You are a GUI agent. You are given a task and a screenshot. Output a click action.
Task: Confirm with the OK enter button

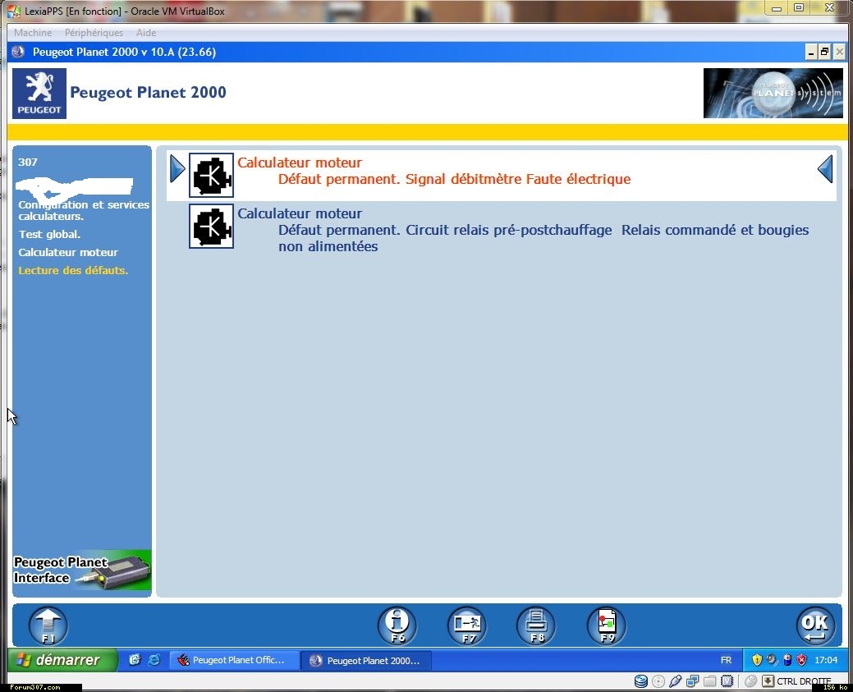click(815, 626)
